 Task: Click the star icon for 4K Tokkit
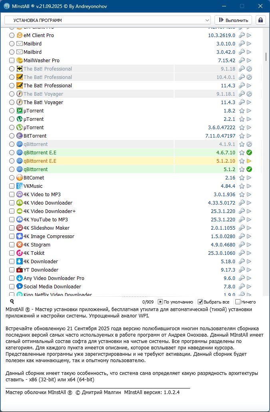coord(242,253)
